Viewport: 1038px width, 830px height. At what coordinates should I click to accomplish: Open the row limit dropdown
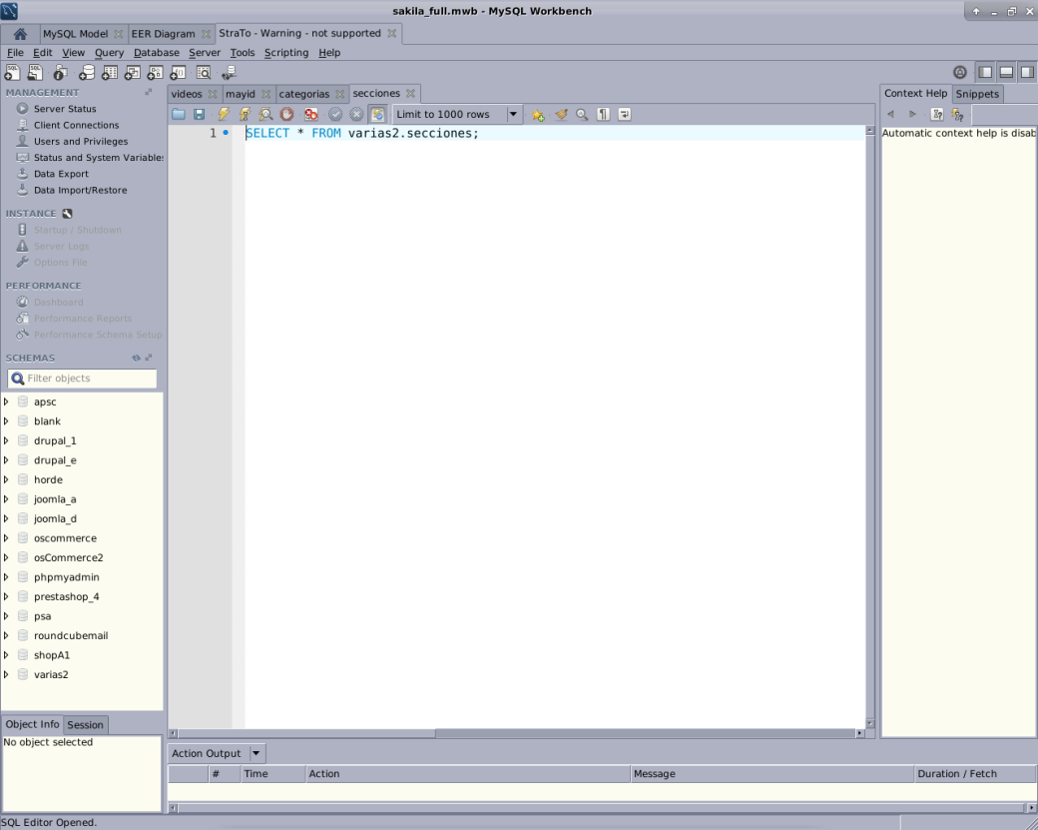(x=513, y=115)
